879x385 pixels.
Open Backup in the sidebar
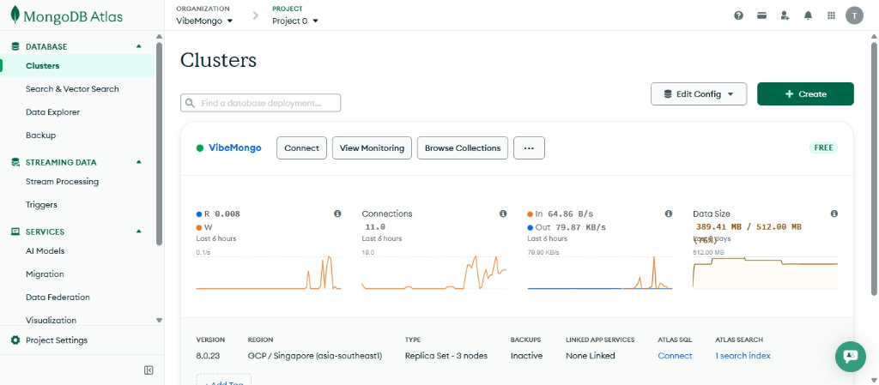click(40, 135)
